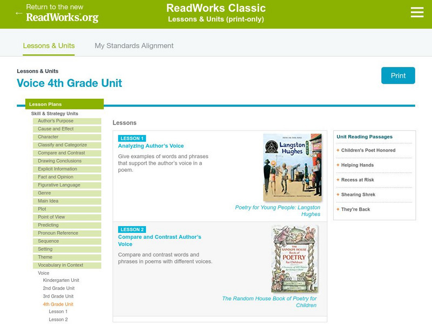Click the plus icon beside They're Back
This screenshot has width=432, height=324.
(338, 210)
